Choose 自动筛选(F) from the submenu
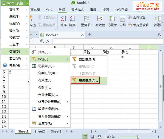Screen dimensions: 164x139 point(87,59)
